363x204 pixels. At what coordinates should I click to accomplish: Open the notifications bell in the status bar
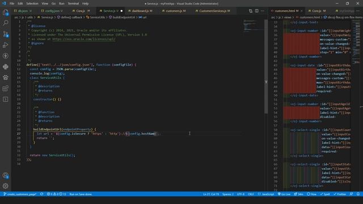pos(358,194)
